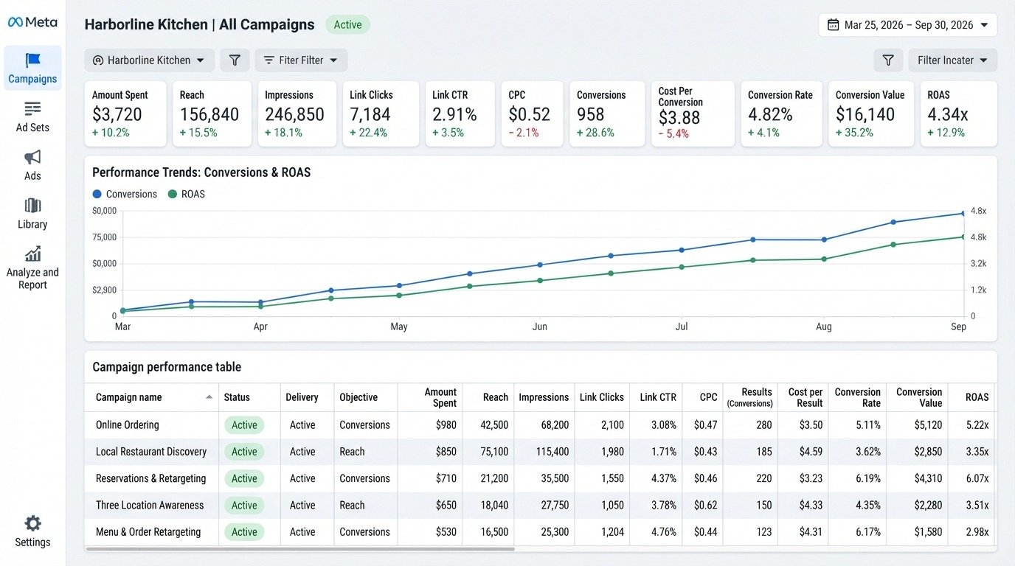Click the Status column header
This screenshot has height=566, width=1015.
click(x=237, y=397)
